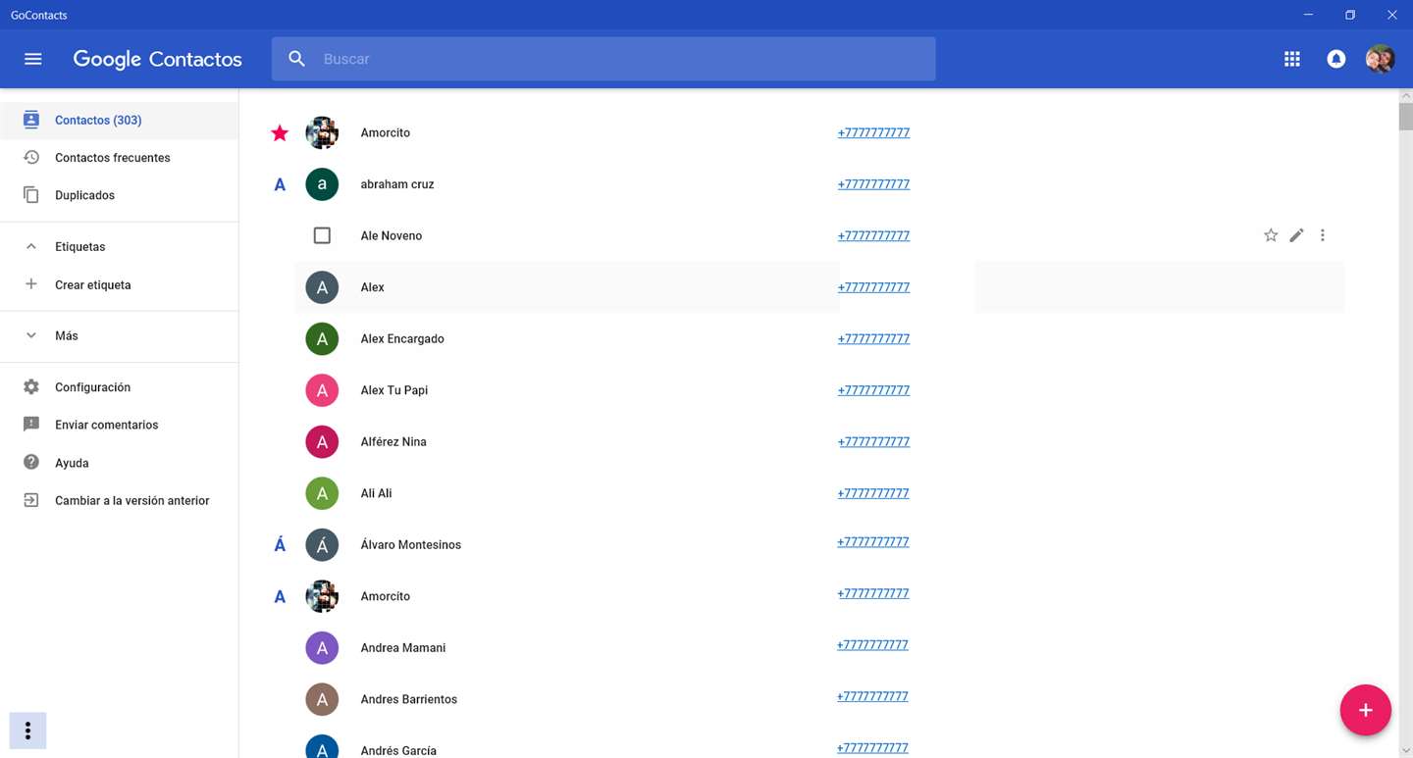
Task: Open Configuración
Action: pos(119,387)
